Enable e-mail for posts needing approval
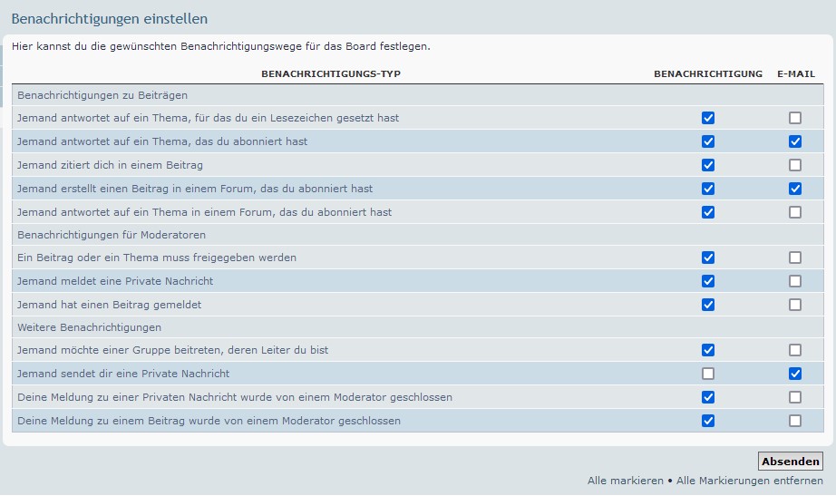 [x=795, y=258]
